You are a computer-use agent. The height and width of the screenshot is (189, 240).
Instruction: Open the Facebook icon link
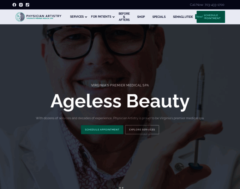point(14,5)
